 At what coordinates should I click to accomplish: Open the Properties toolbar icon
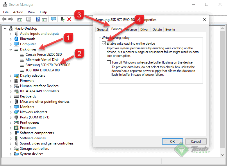click(28, 19)
